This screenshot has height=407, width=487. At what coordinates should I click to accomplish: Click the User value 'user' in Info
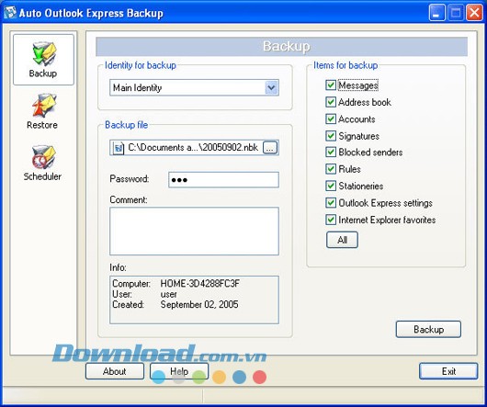pos(169,294)
